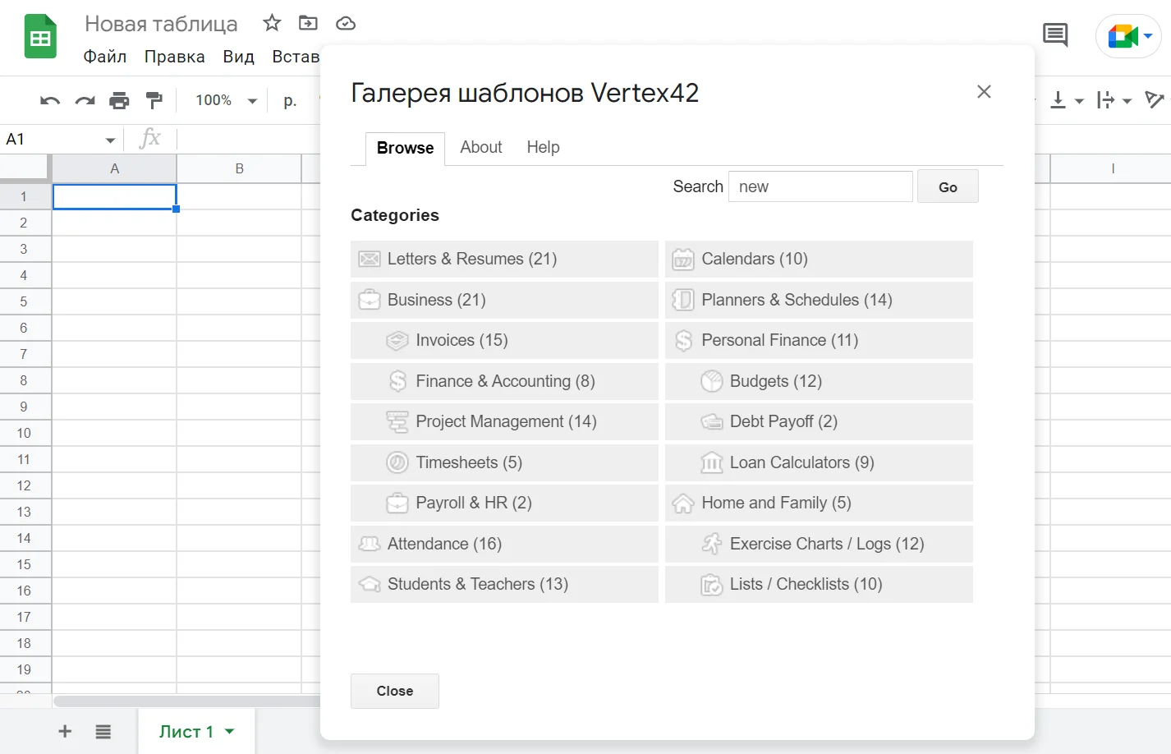Open the Файл menu
The height and width of the screenshot is (754, 1171).
click(105, 57)
